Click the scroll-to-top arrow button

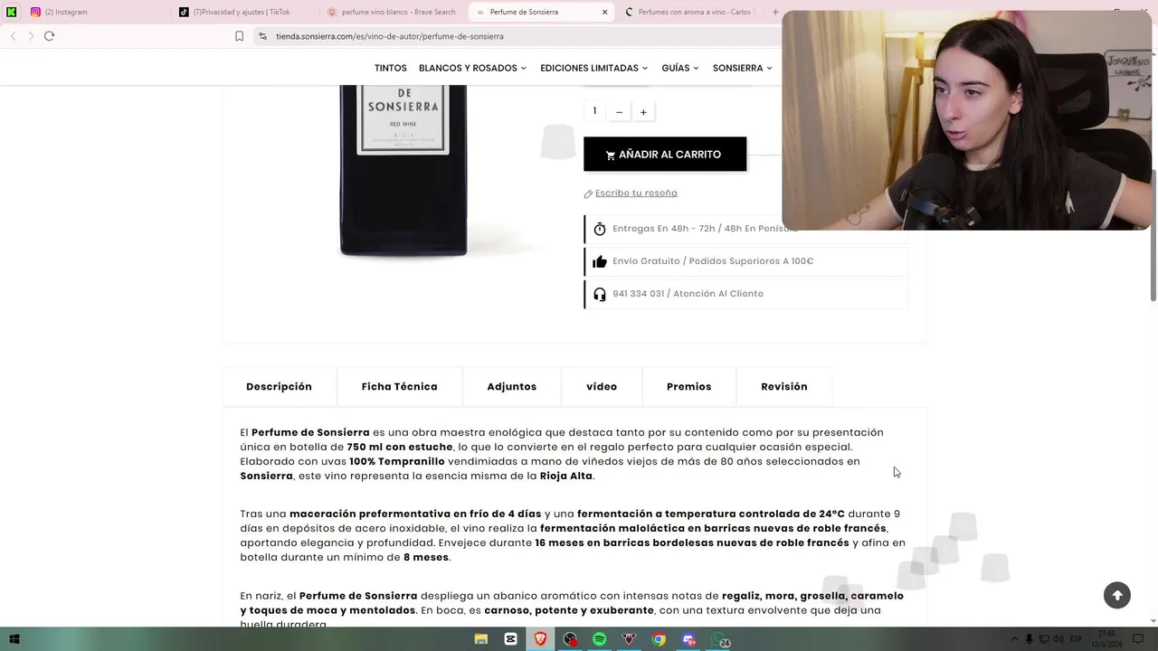[1117, 595]
